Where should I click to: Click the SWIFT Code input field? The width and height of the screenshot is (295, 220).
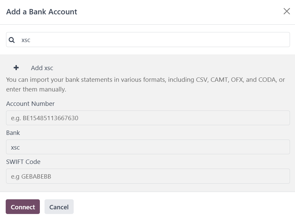coord(148,176)
